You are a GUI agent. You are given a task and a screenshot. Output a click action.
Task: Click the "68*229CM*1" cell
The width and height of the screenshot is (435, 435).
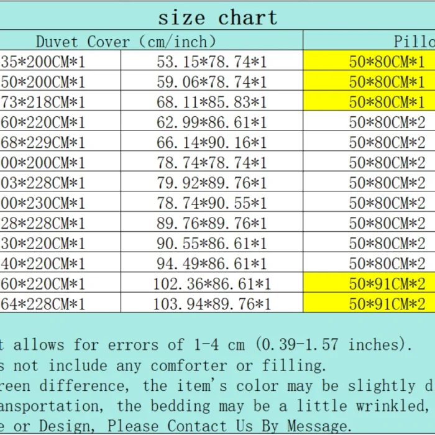point(60,141)
